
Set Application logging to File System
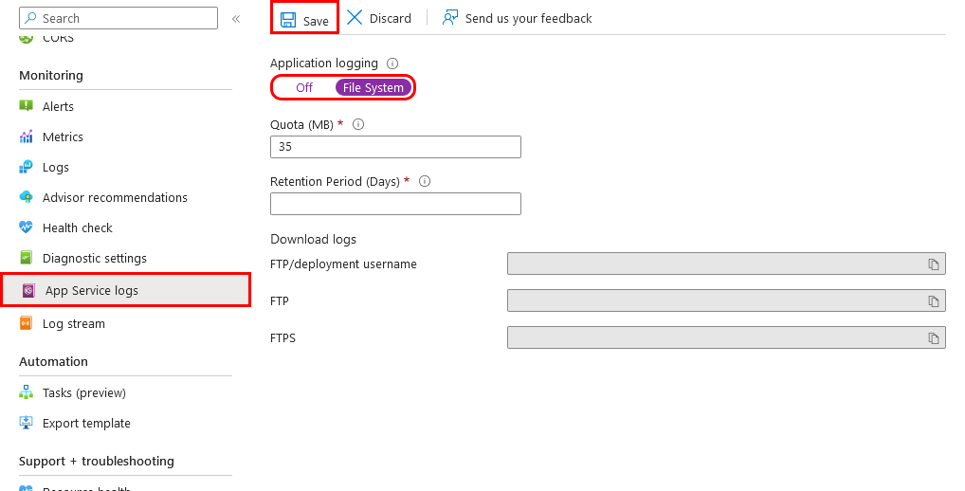373,87
